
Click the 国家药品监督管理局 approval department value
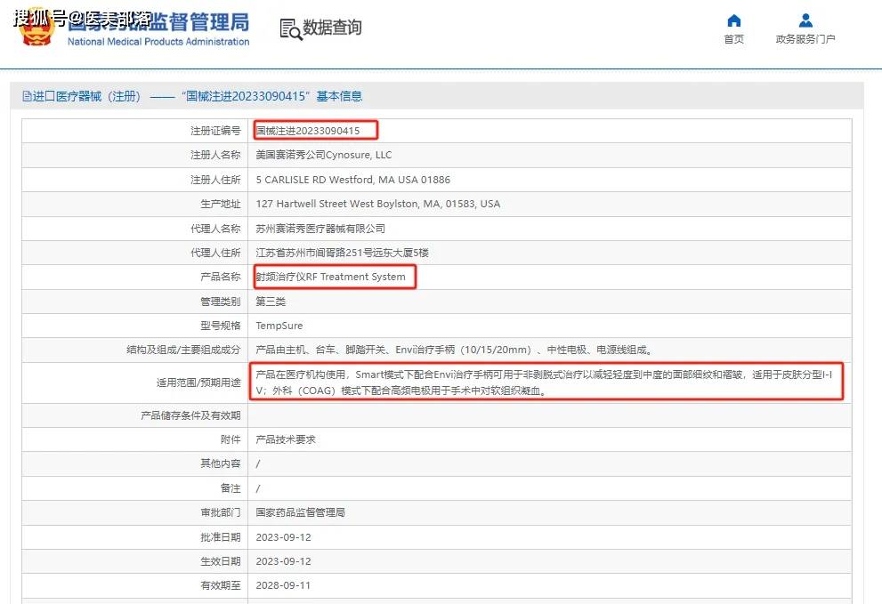300,512
